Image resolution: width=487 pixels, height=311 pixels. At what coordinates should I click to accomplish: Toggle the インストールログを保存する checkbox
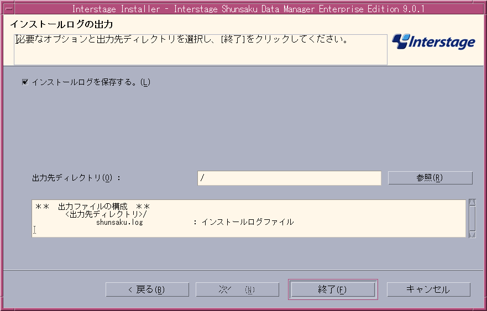(25, 82)
